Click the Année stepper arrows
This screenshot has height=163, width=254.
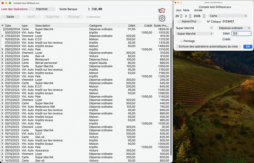pyautogui.click(x=204, y=16)
